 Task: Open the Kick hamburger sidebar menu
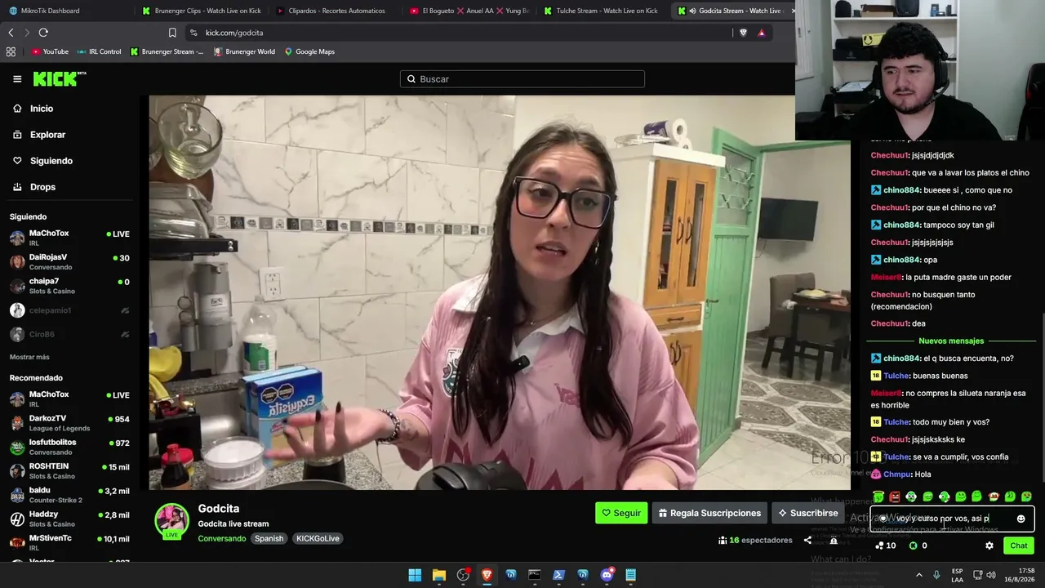(x=17, y=79)
